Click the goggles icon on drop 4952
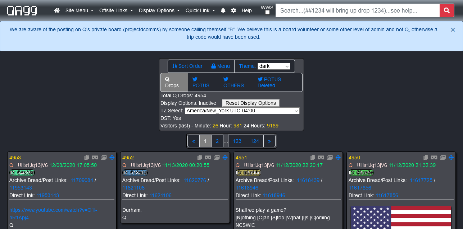Screen dimensions: 463x229 [208, 158]
